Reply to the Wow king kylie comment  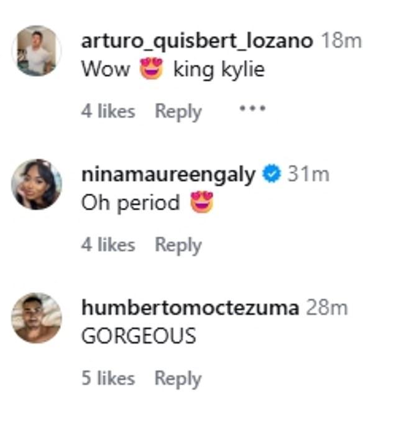178,111
